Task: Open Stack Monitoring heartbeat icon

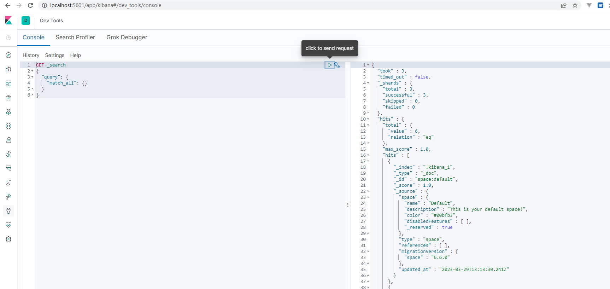Action: tap(8, 225)
